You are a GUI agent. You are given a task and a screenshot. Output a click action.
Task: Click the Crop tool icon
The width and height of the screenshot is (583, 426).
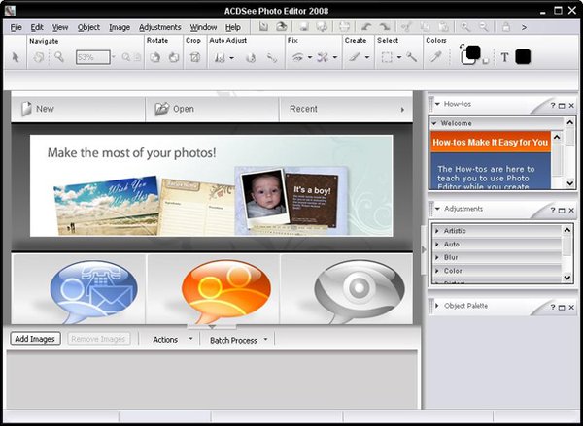pos(194,58)
